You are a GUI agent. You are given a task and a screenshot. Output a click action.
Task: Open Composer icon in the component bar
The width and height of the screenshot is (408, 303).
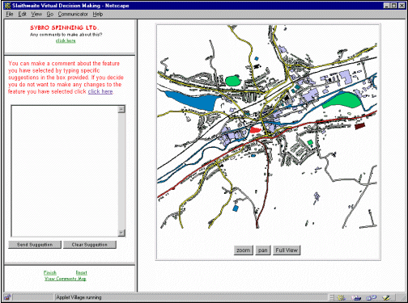(x=386, y=297)
